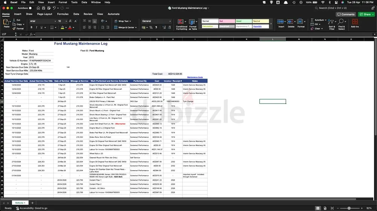Image resolution: width=377 pixels, height=211 pixels.
Task: Click the Redo arrow icon
Action: (x=62, y=8)
